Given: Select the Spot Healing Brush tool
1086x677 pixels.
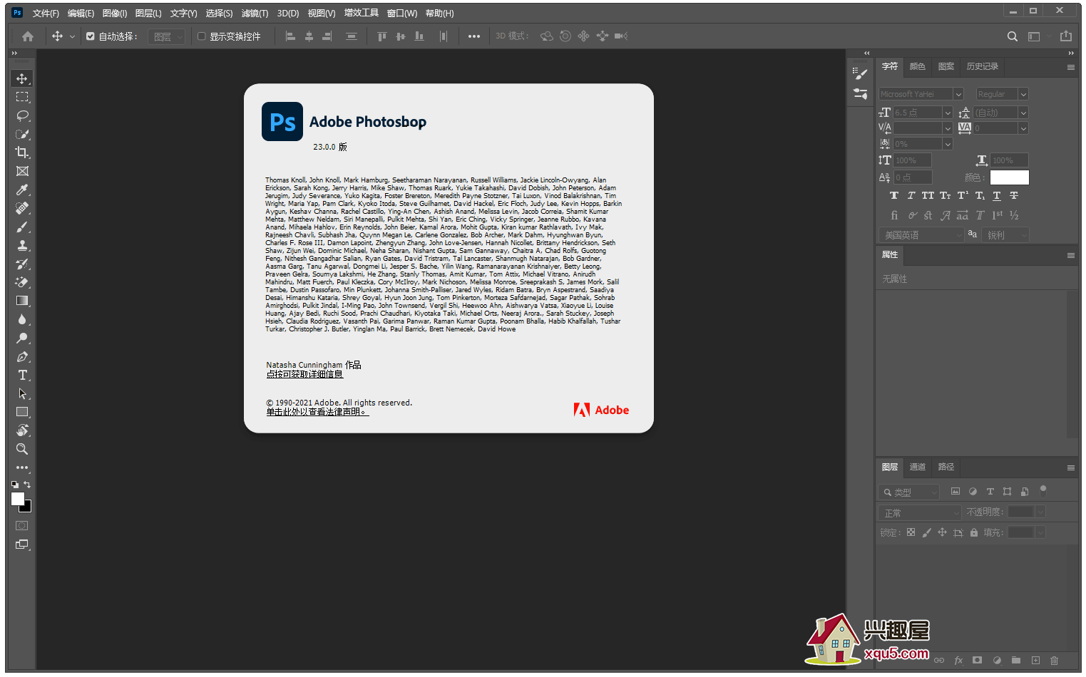Looking at the screenshot, I should [22, 208].
